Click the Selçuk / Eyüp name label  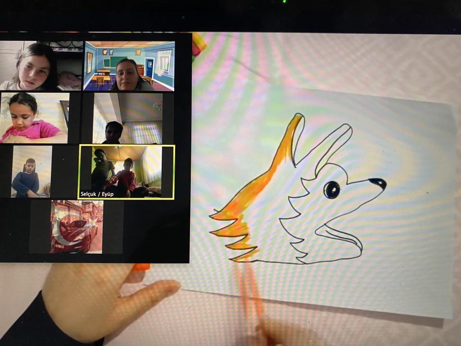pos(95,194)
